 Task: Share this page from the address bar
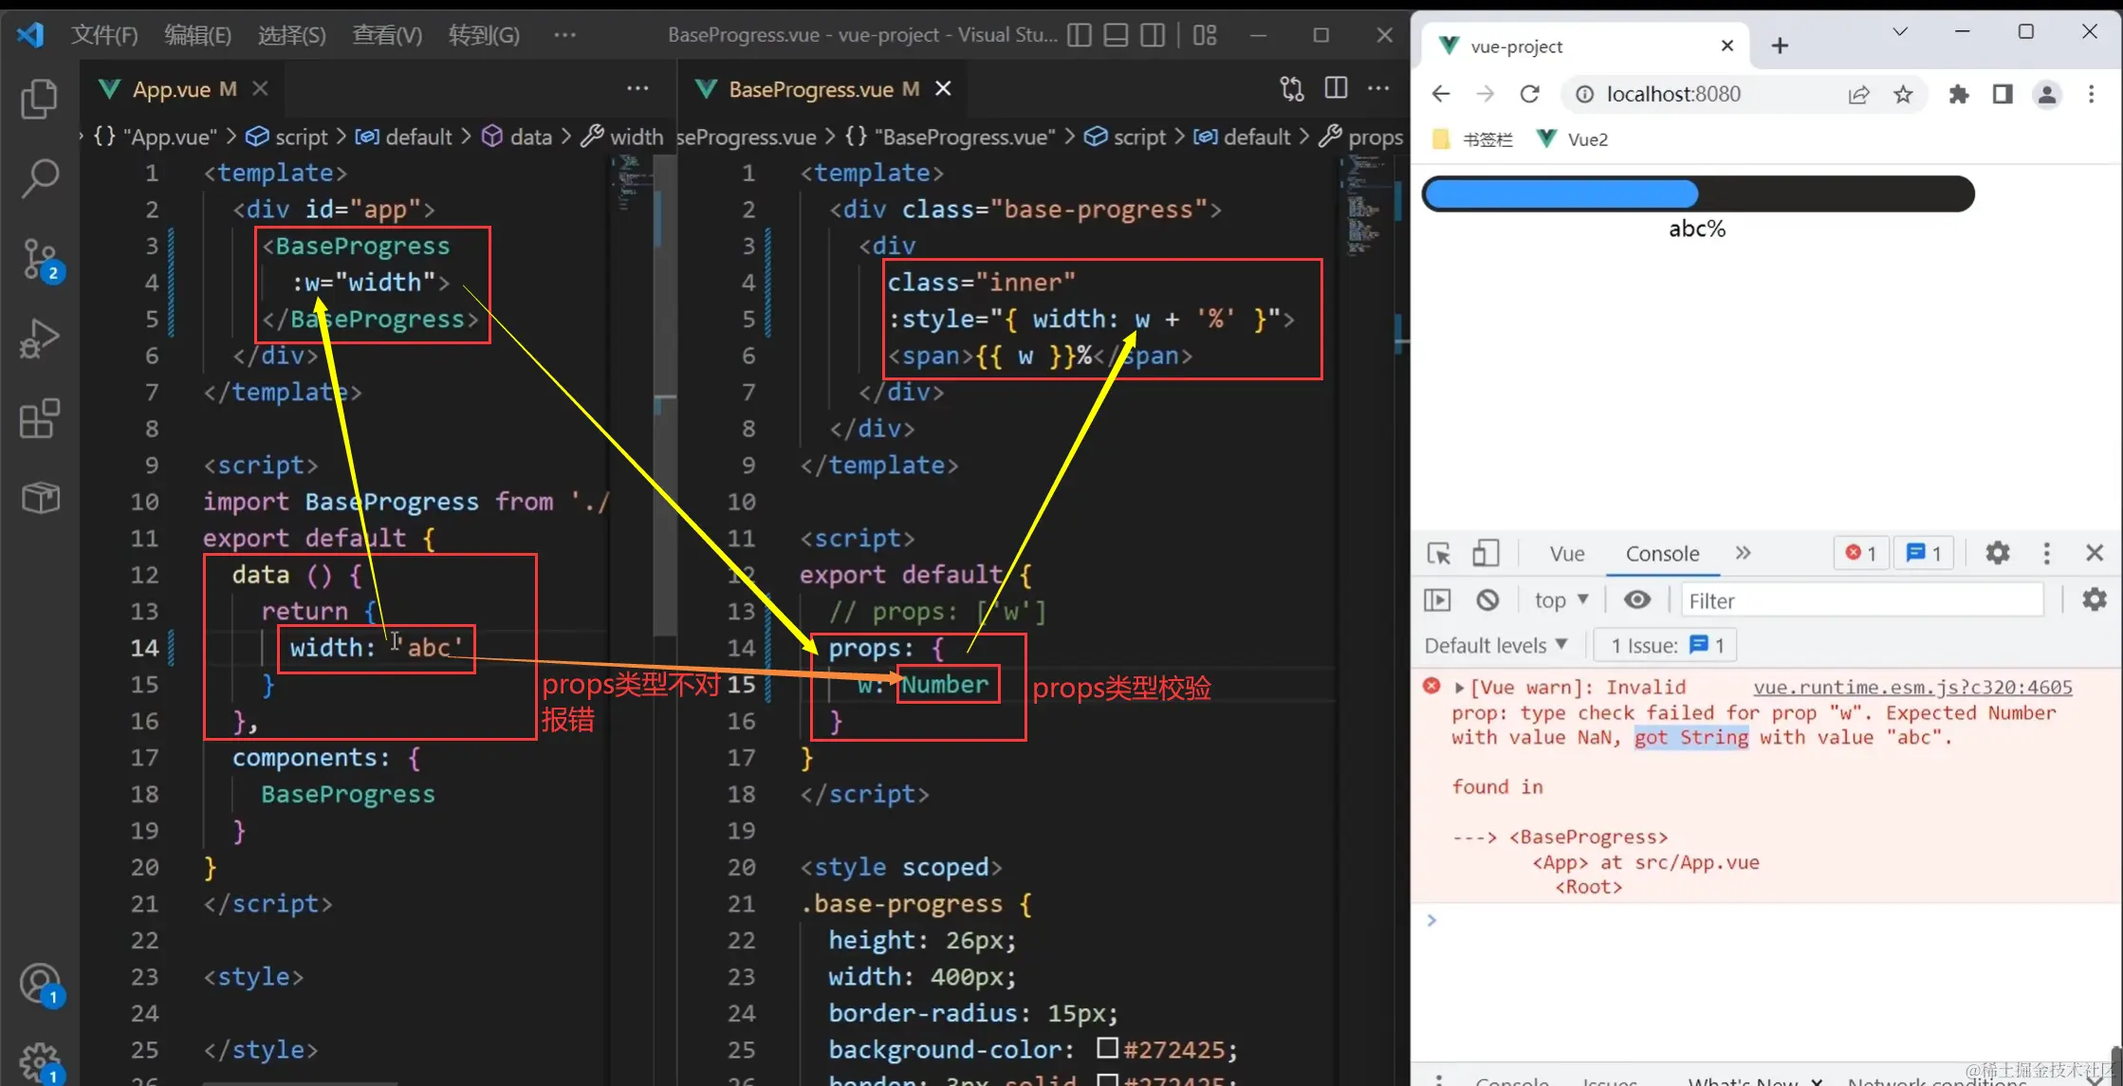(1858, 94)
